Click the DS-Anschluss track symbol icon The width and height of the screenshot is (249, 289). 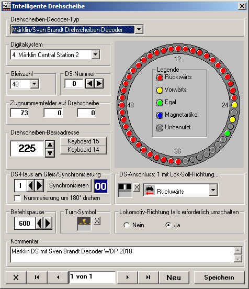125,191
